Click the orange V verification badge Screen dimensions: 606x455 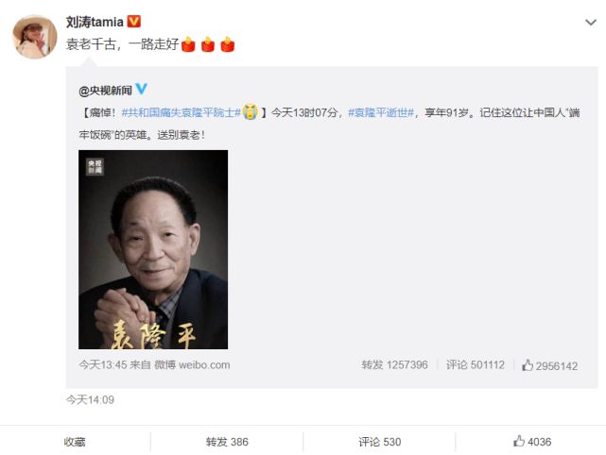click(133, 21)
